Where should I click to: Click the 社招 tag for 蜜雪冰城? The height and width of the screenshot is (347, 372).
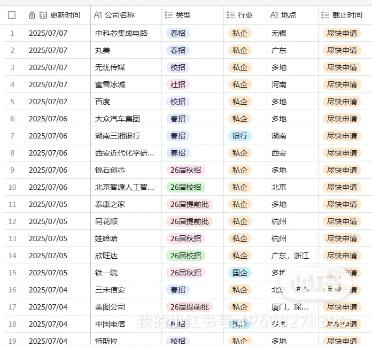click(x=177, y=84)
